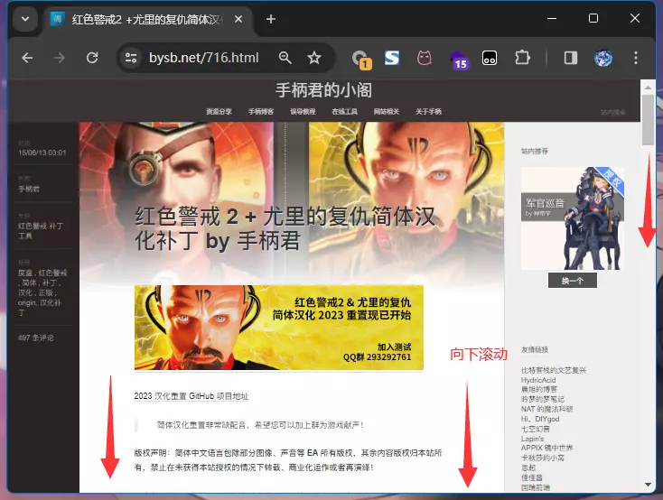This screenshot has height=500, width=663.
Task: Open friend link 卡秋莎的小窝
Action: 543,458
